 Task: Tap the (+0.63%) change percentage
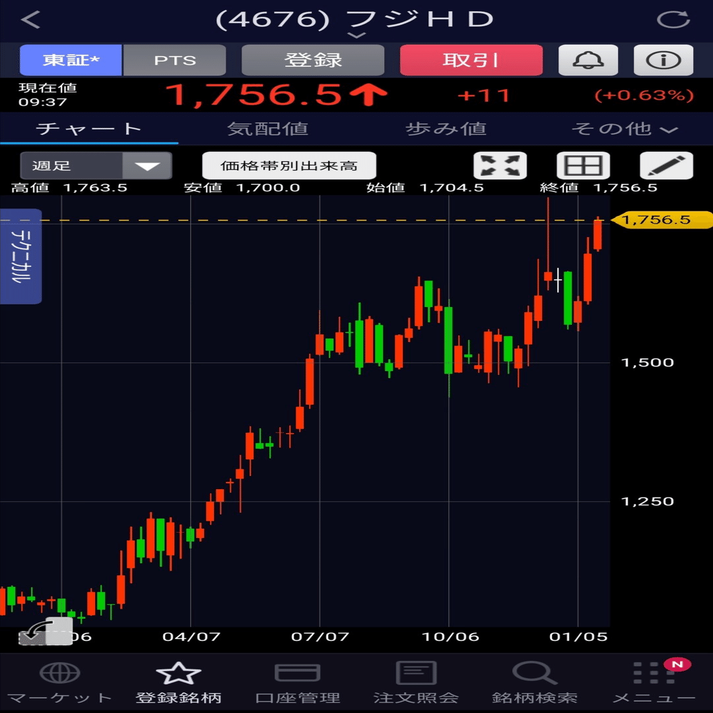tap(644, 96)
